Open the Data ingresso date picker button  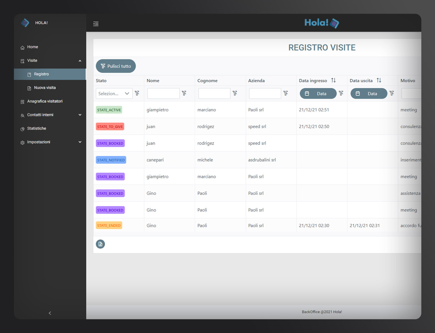click(318, 94)
